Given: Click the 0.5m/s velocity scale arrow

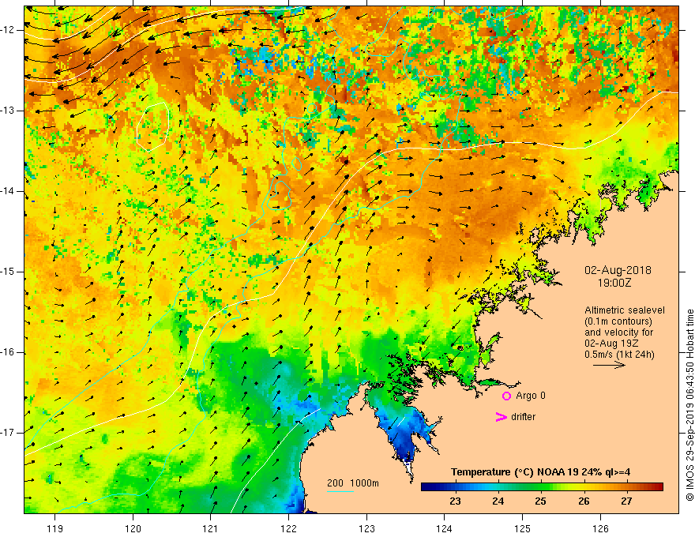Looking at the screenshot, I should 609,365.
